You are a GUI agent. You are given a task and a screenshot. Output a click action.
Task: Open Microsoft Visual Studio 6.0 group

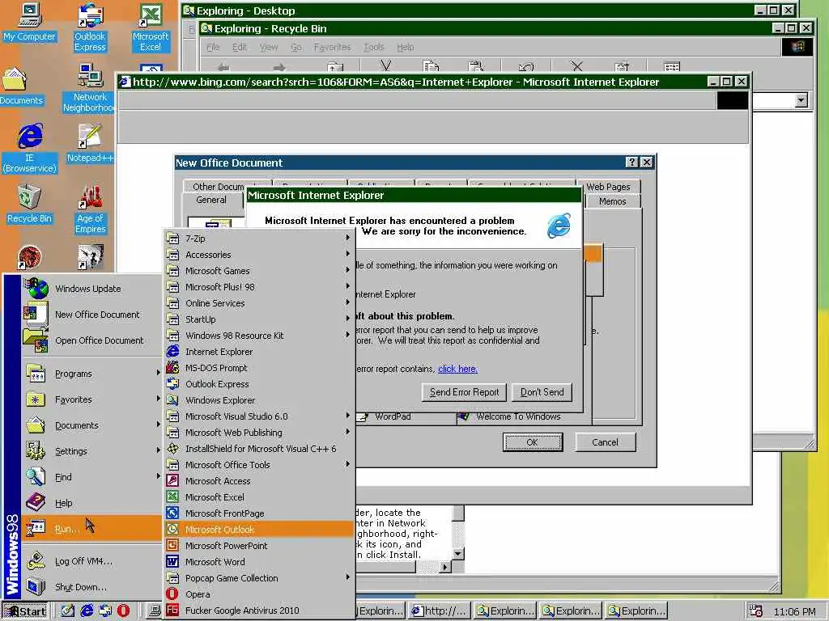[258, 416]
